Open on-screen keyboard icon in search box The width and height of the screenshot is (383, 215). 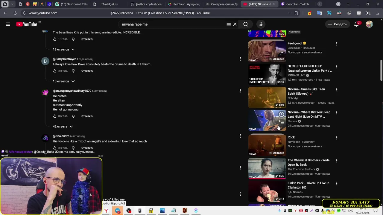coord(229,24)
